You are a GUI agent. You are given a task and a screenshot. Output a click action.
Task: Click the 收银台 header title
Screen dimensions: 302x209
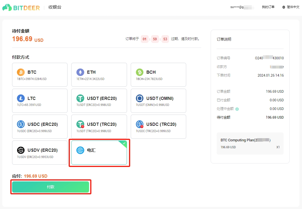pyautogui.click(x=55, y=7)
